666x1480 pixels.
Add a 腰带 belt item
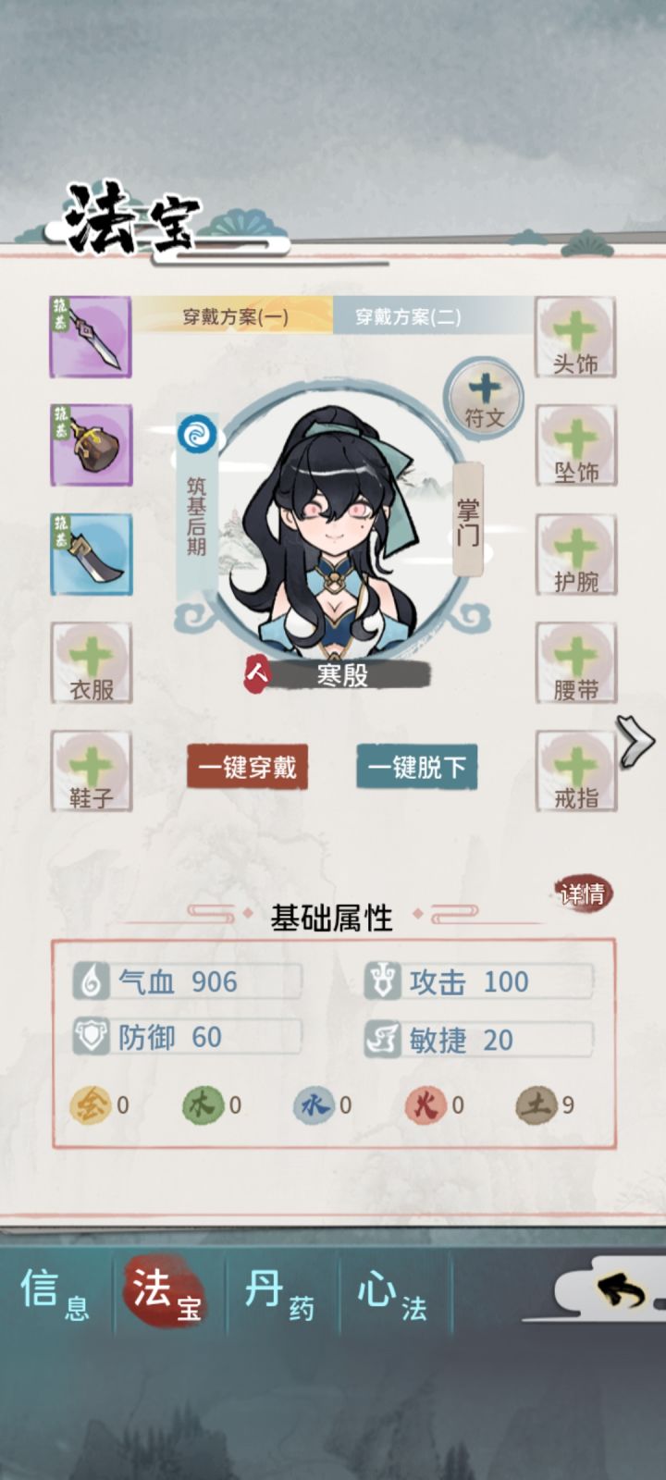575,663
